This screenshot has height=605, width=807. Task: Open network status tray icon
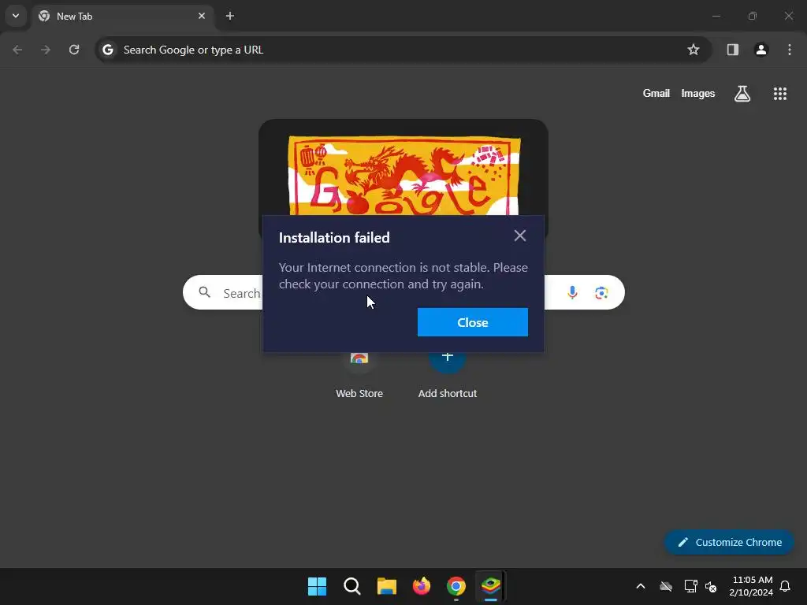(690, 586)
